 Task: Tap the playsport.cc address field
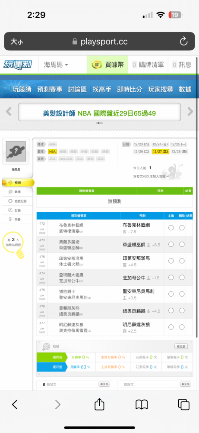[99, 42]
